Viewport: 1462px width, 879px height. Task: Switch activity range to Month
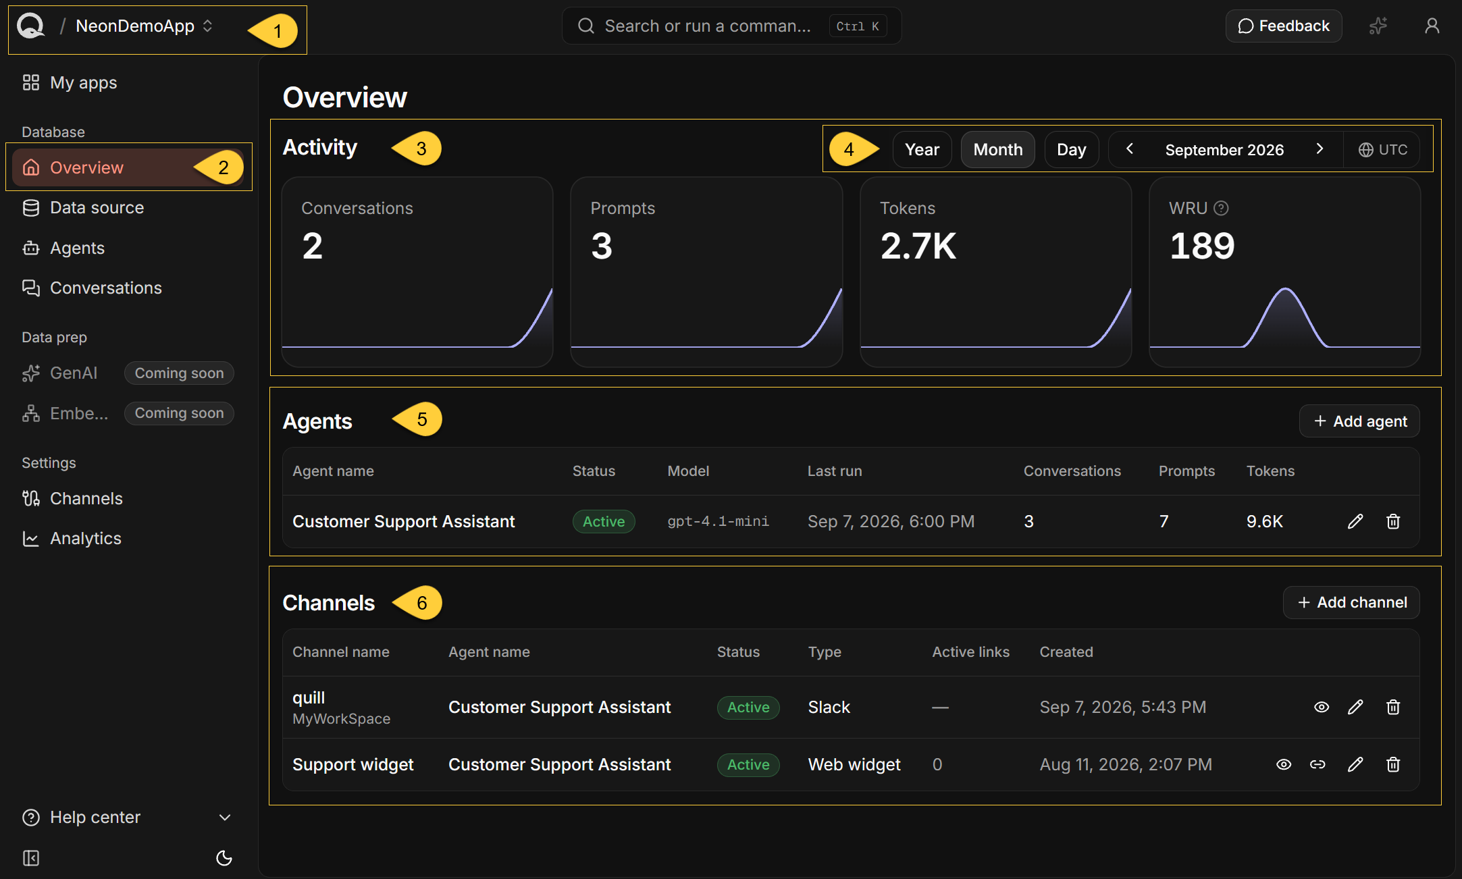(x=997, y=150)
